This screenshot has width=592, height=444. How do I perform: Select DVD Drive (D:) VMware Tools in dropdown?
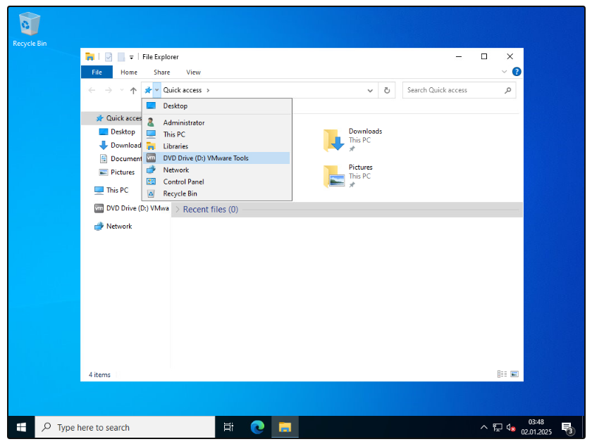(216, 158)
